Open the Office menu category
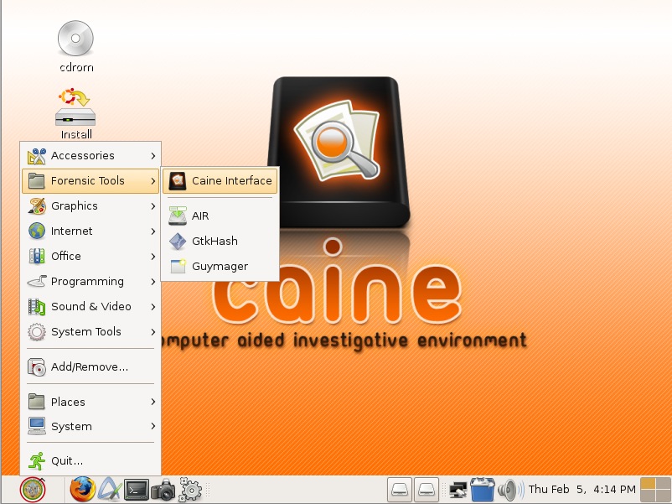 point(90,256)
